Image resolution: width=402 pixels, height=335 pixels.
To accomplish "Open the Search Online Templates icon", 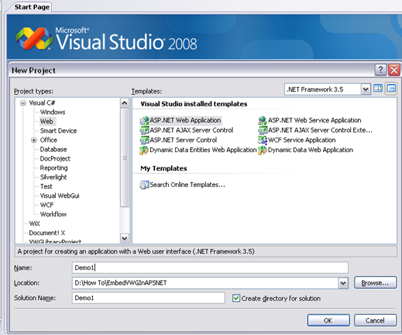I will (x=144, y=185).
